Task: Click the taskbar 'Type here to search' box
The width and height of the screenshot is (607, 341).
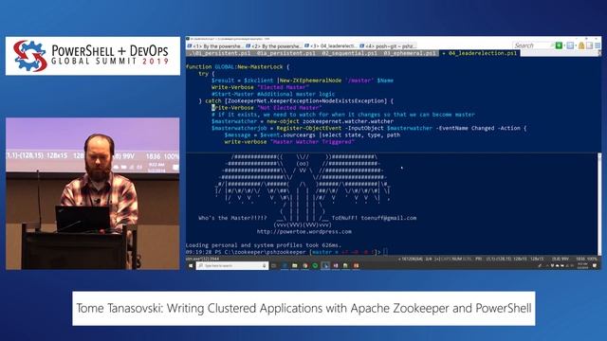Action: (x=232, y=265)
